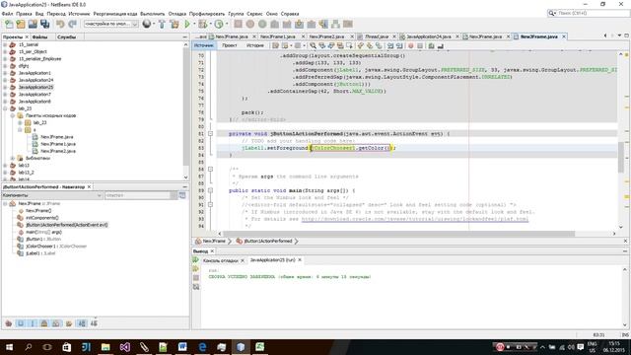Click the Profile Project clock icon
The image size is (631, 355).
click(219, 24)
